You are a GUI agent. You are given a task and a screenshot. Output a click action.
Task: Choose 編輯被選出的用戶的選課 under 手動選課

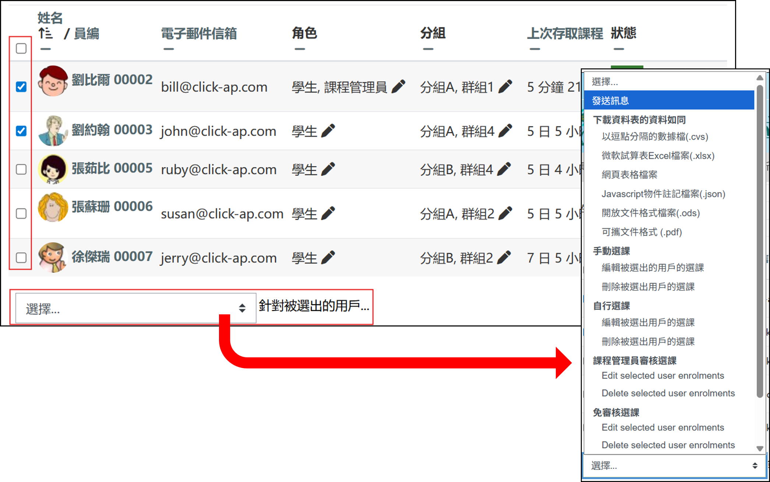653,268
